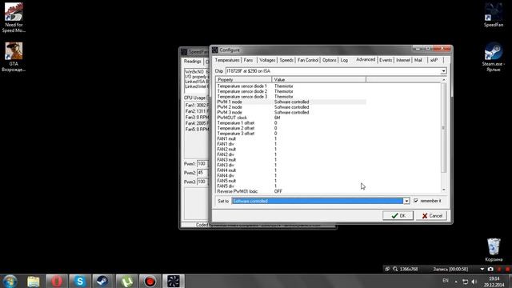Open the Opera browser taskbar icon
This screenshot has height=288, width=512.
point(57,281)
